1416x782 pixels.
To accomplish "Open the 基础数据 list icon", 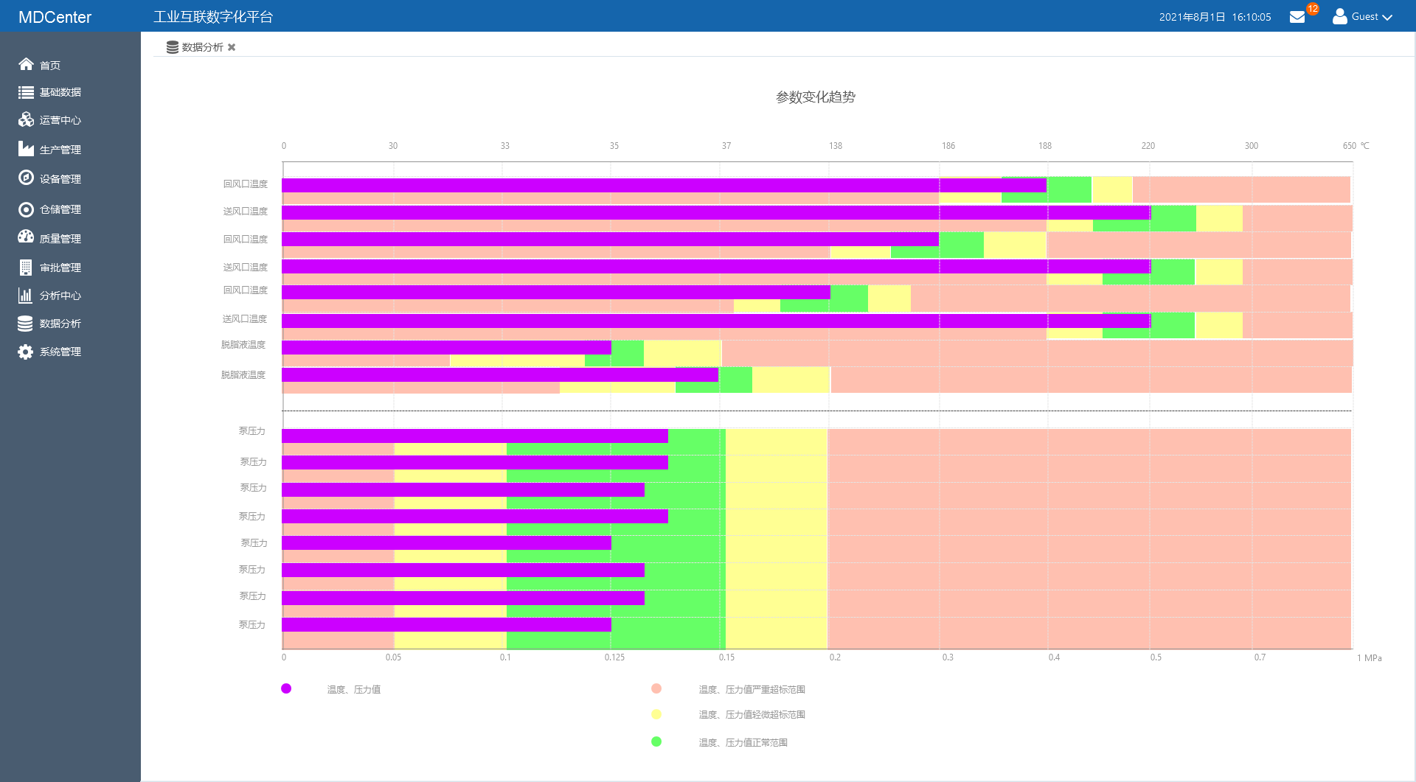I will (26, 92).
